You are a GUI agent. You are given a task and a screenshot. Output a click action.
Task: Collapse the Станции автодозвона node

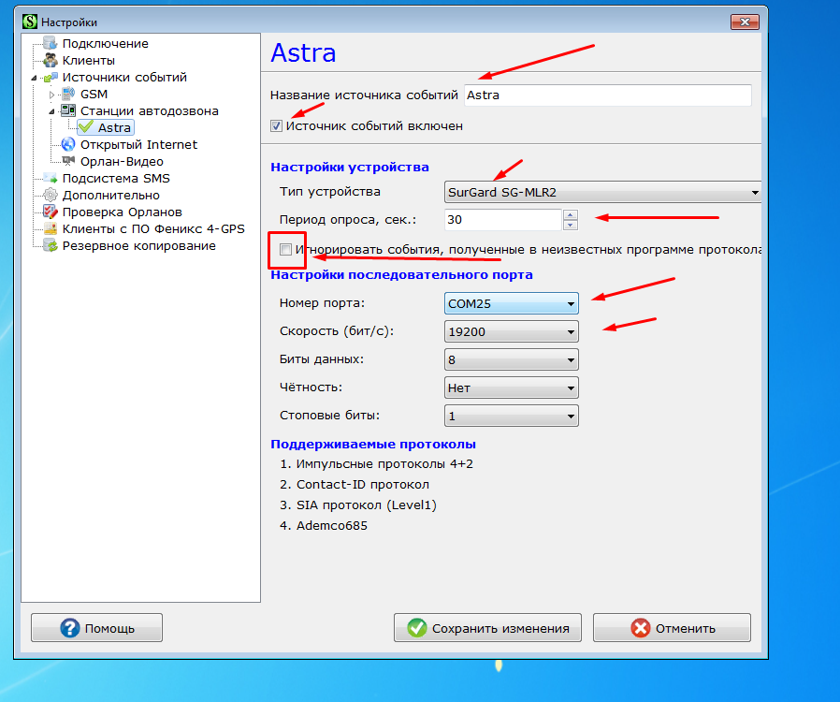tap(52, 111)
